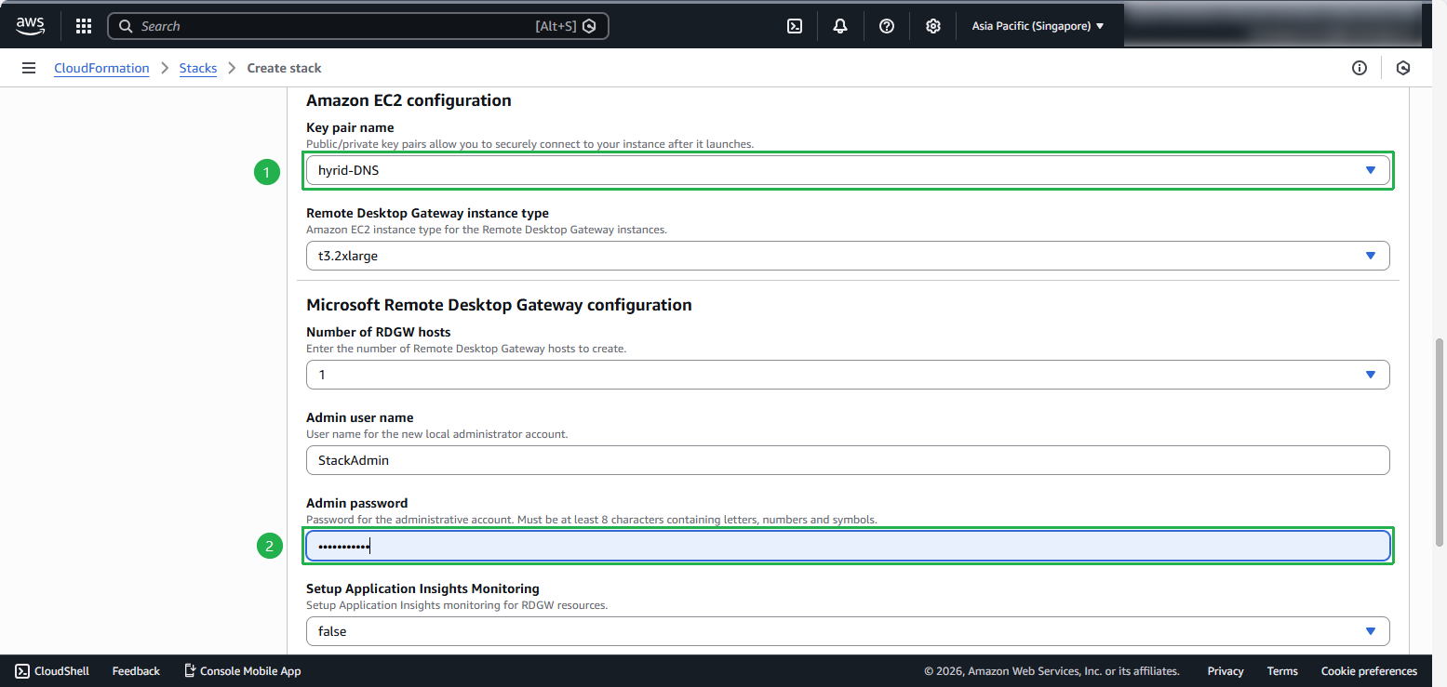Open the hamburger navigation menu
The height and width of the screenshot is (687, 1447).
pyautogui.click(x=29, y=67)
